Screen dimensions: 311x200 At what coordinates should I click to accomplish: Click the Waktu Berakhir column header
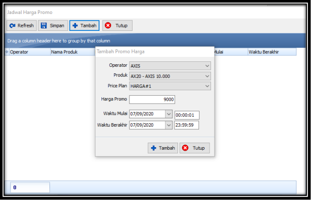(271, 52)
